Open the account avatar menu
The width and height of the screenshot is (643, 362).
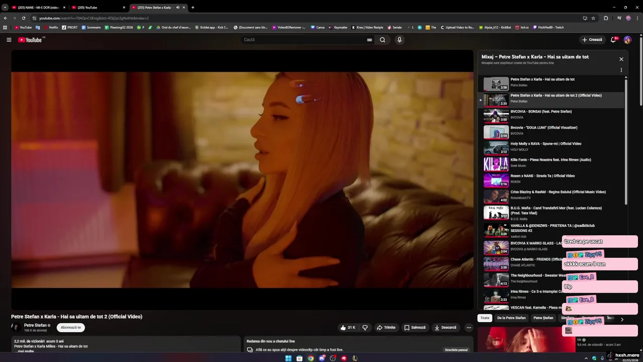[x=627, y=40]
